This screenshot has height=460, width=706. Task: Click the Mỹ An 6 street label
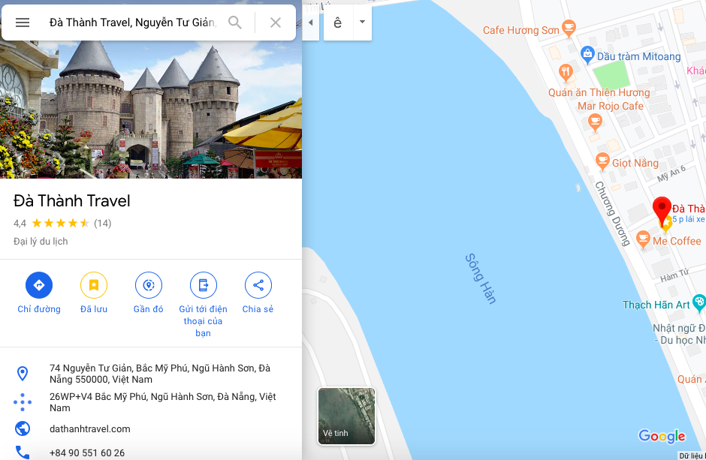(x=671, y=173)
